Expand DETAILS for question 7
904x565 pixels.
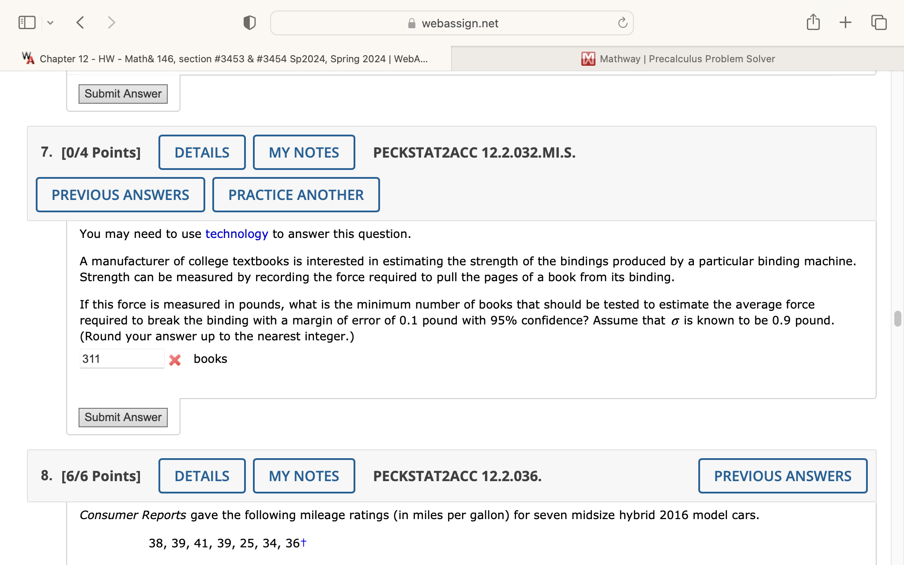[x=202, y=152]
